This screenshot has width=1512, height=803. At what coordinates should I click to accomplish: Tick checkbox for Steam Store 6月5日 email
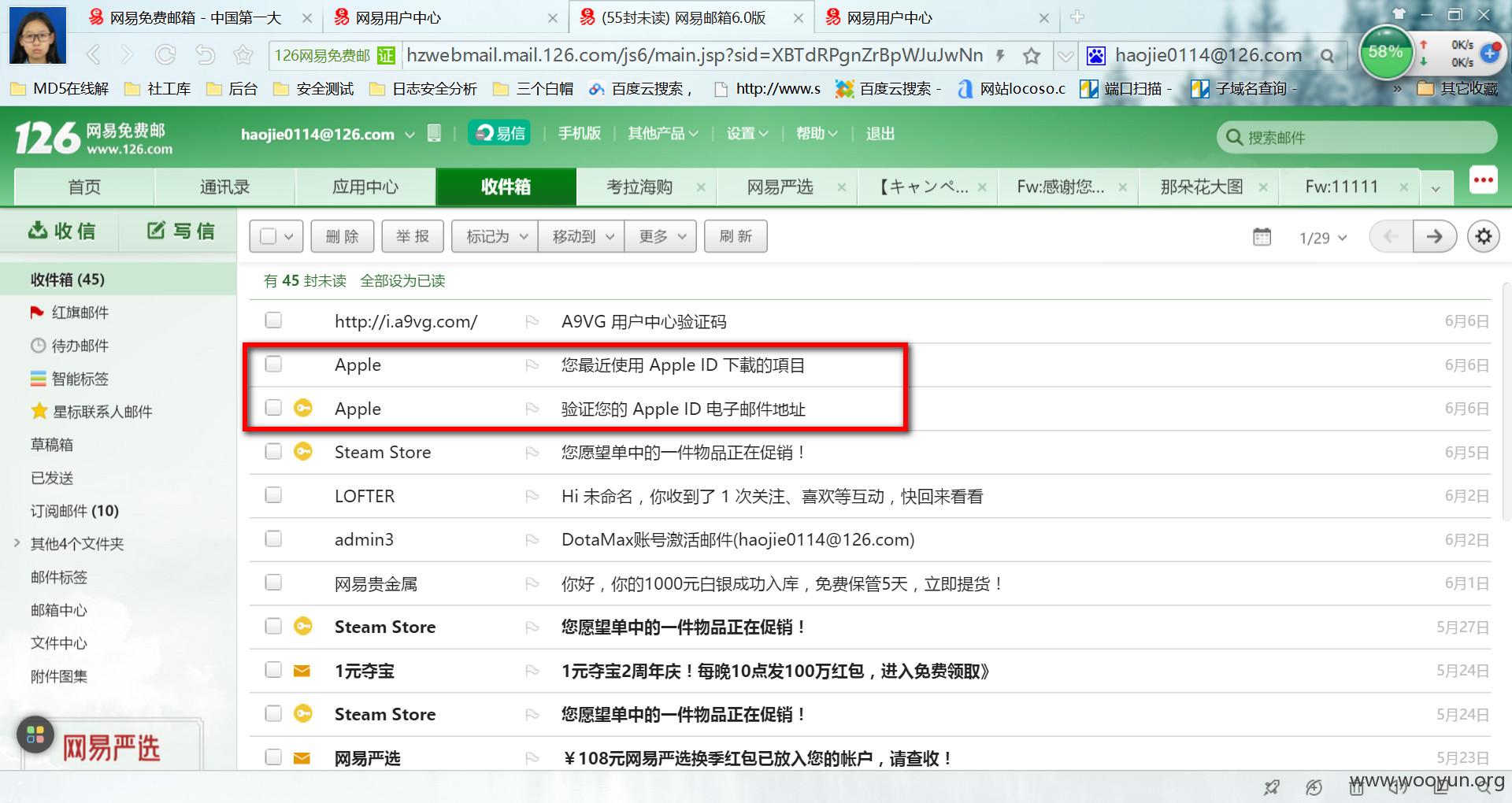(x=273, y=451)
